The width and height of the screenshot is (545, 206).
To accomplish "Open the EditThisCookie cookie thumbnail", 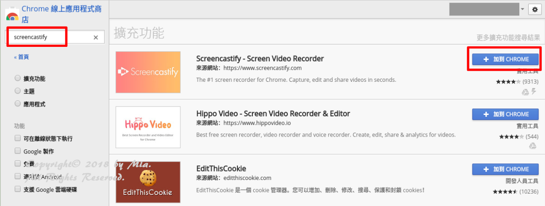I will pos(148,182).
